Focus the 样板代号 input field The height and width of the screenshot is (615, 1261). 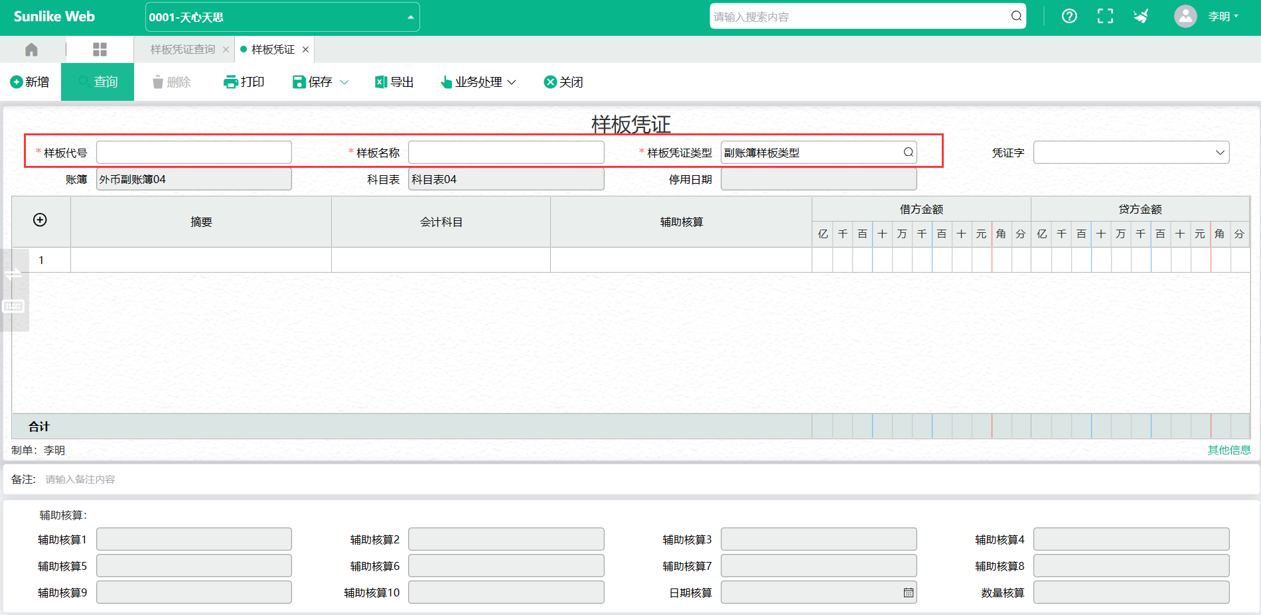(194, 153)
